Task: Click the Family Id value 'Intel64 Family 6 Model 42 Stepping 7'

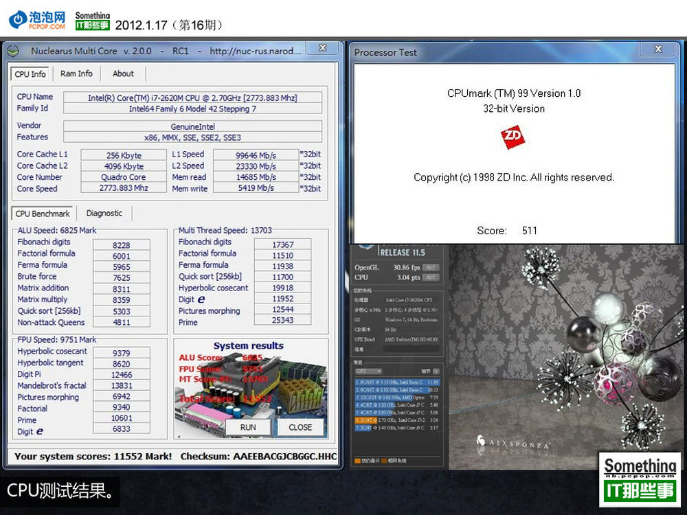Action: coord(193,108)
